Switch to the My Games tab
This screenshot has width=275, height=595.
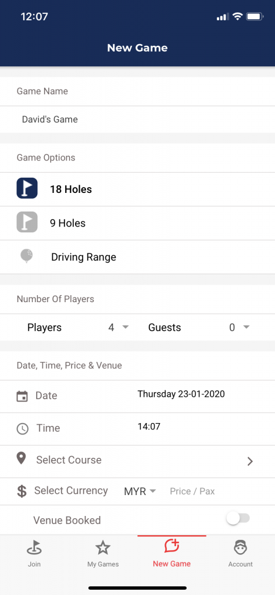pyautogui.click(x=103, y=554)
